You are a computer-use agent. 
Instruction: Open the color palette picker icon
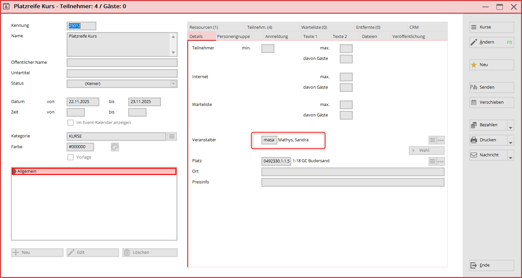tap(115, 147)
